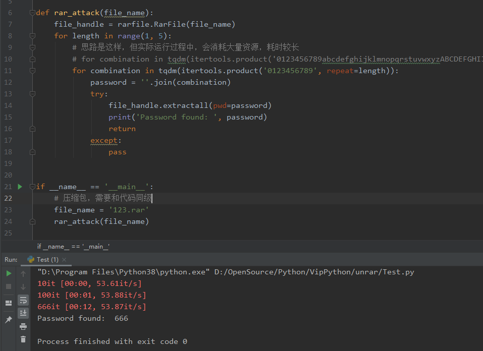This screenshot has height=351, width=483.
Task: Click the Restore Layout icon in the Run panel
Action: point(8,303)
